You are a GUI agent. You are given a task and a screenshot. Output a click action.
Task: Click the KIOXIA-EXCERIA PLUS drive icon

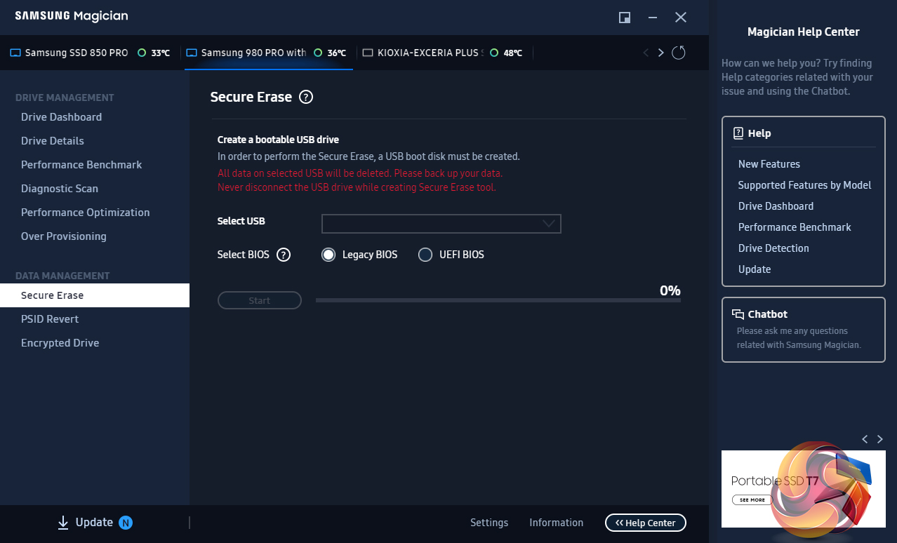(x=368, y=53)
